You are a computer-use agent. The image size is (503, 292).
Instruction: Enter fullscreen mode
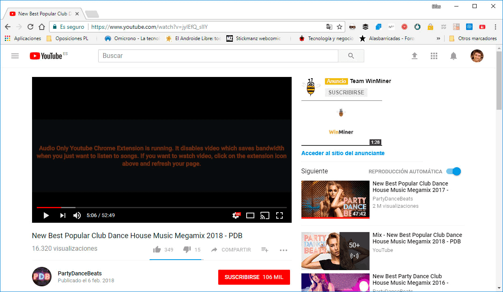(279, 215)
